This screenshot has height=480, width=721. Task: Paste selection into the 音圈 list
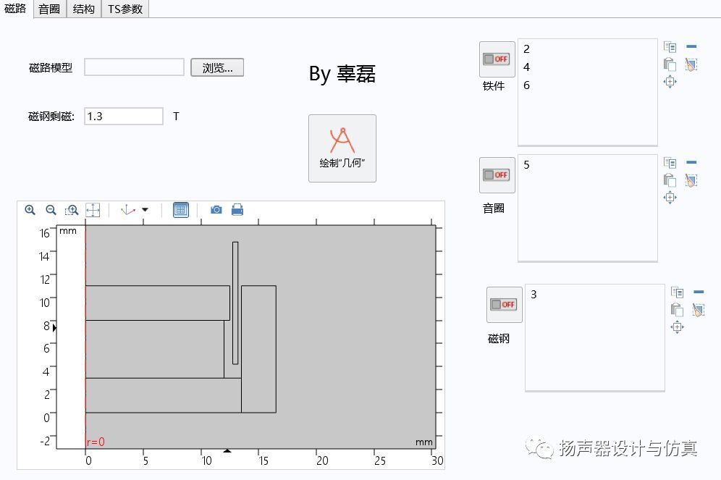[670, 180]
